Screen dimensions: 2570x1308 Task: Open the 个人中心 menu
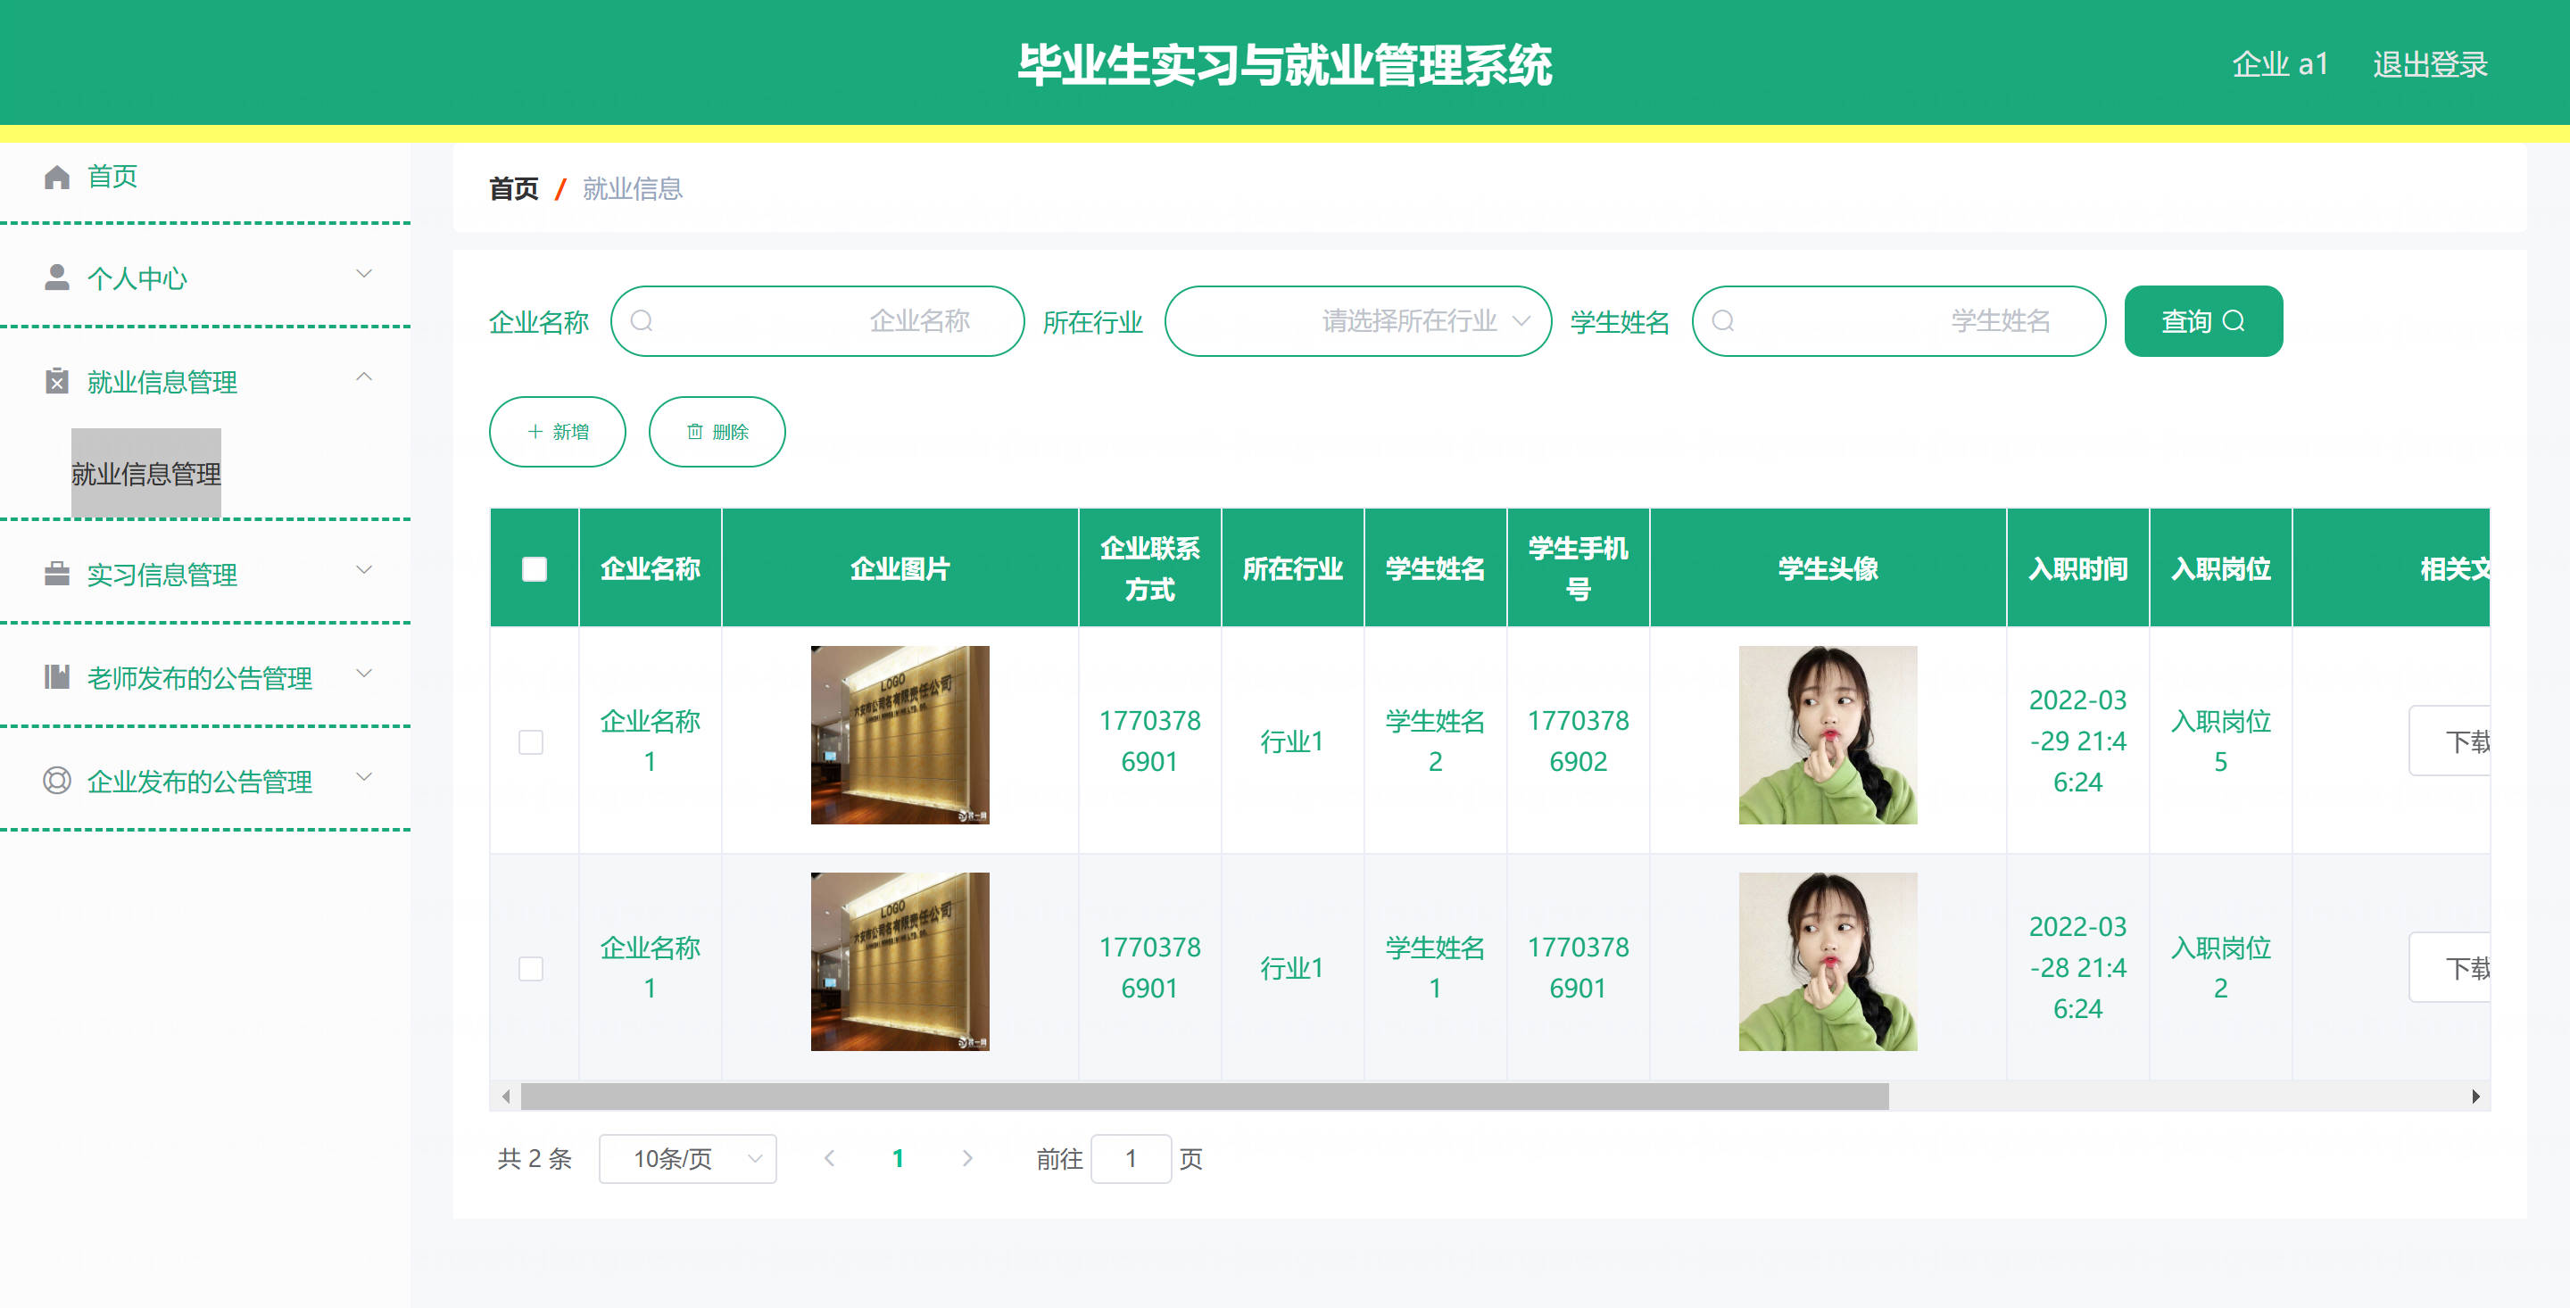pos(137,277)
